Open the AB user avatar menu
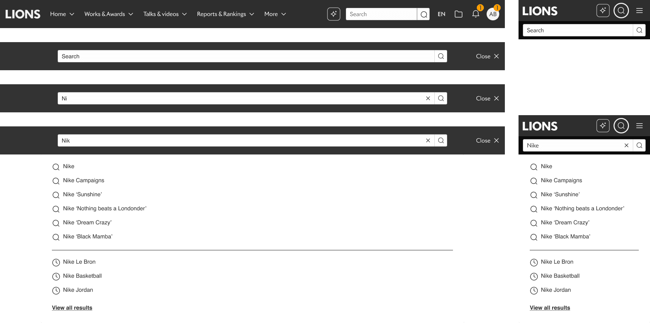This screenshot has height=323, width=650. click(493, 14)
